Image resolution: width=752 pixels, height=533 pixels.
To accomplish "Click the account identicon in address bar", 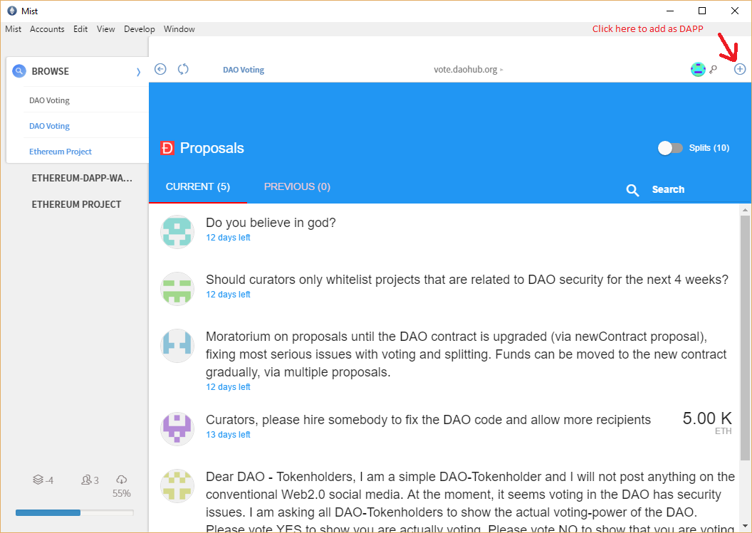I will coord(698,70).
